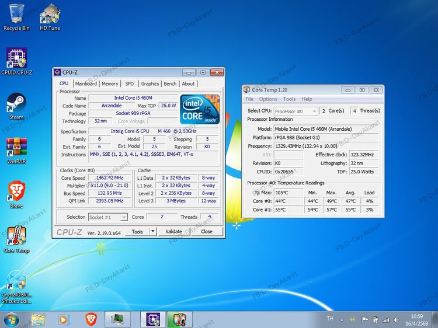438x328 pixels.
Task: Click the Core Temp tray temperature reading
Action: 352,320
